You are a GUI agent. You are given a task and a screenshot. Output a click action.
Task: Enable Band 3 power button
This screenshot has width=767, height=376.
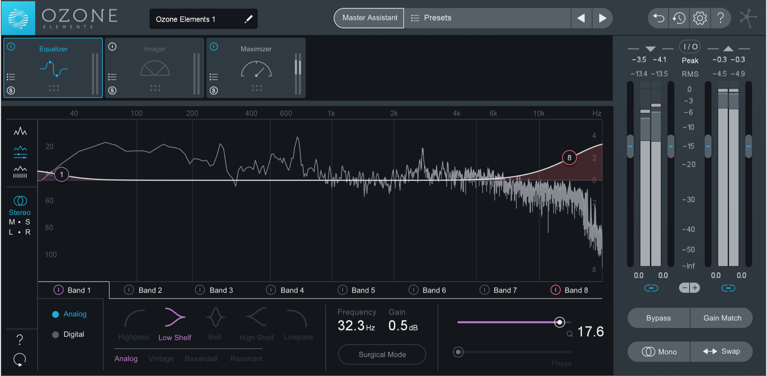[200, 290]
